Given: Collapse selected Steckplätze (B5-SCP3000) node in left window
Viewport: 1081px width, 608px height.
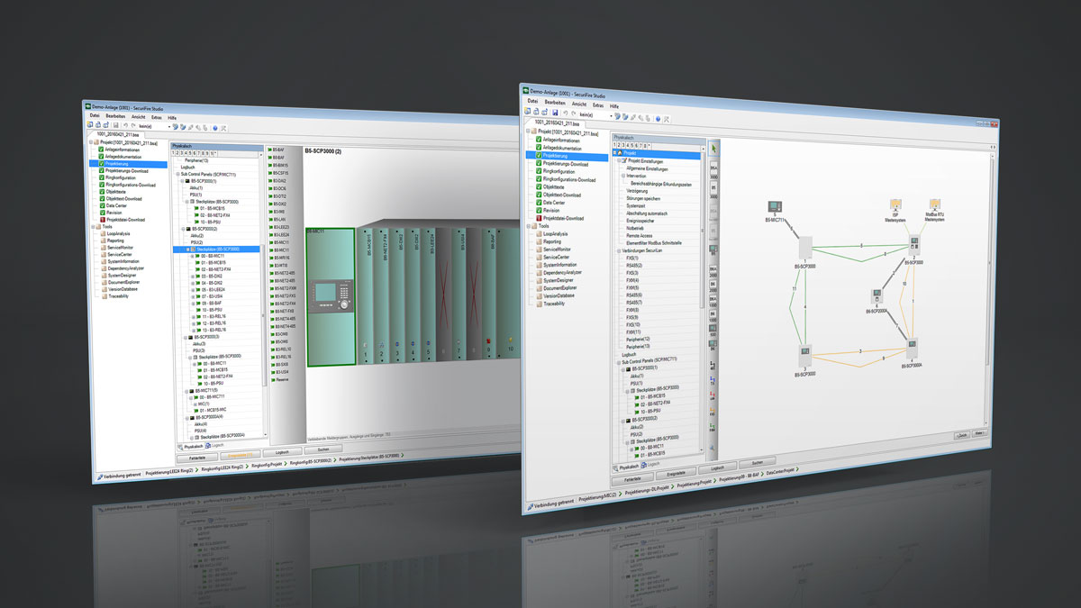Looking at the screenshot, I should click(187, 250).
